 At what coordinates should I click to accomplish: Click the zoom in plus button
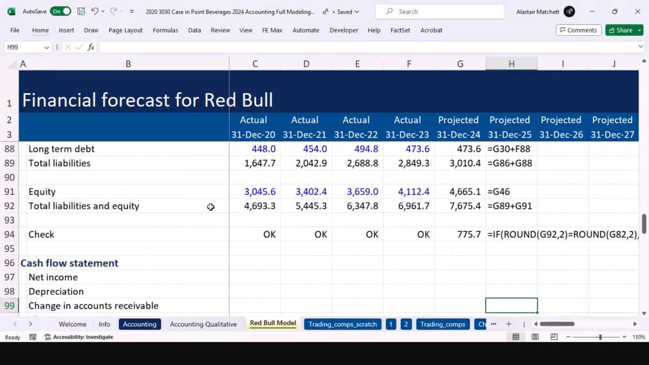tap(624, 337)
